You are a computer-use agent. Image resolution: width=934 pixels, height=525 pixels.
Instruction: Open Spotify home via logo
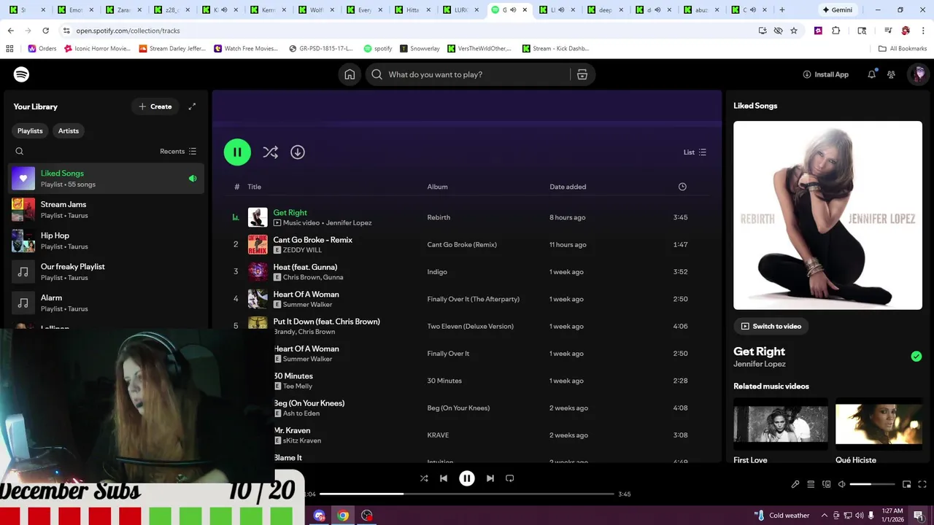(x=21, y=74)
